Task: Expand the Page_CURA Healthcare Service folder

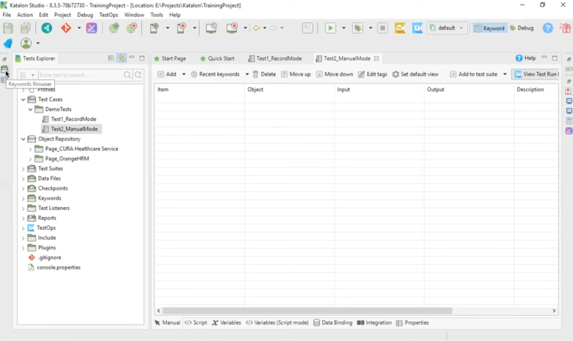Action: (x=31, y=149)
